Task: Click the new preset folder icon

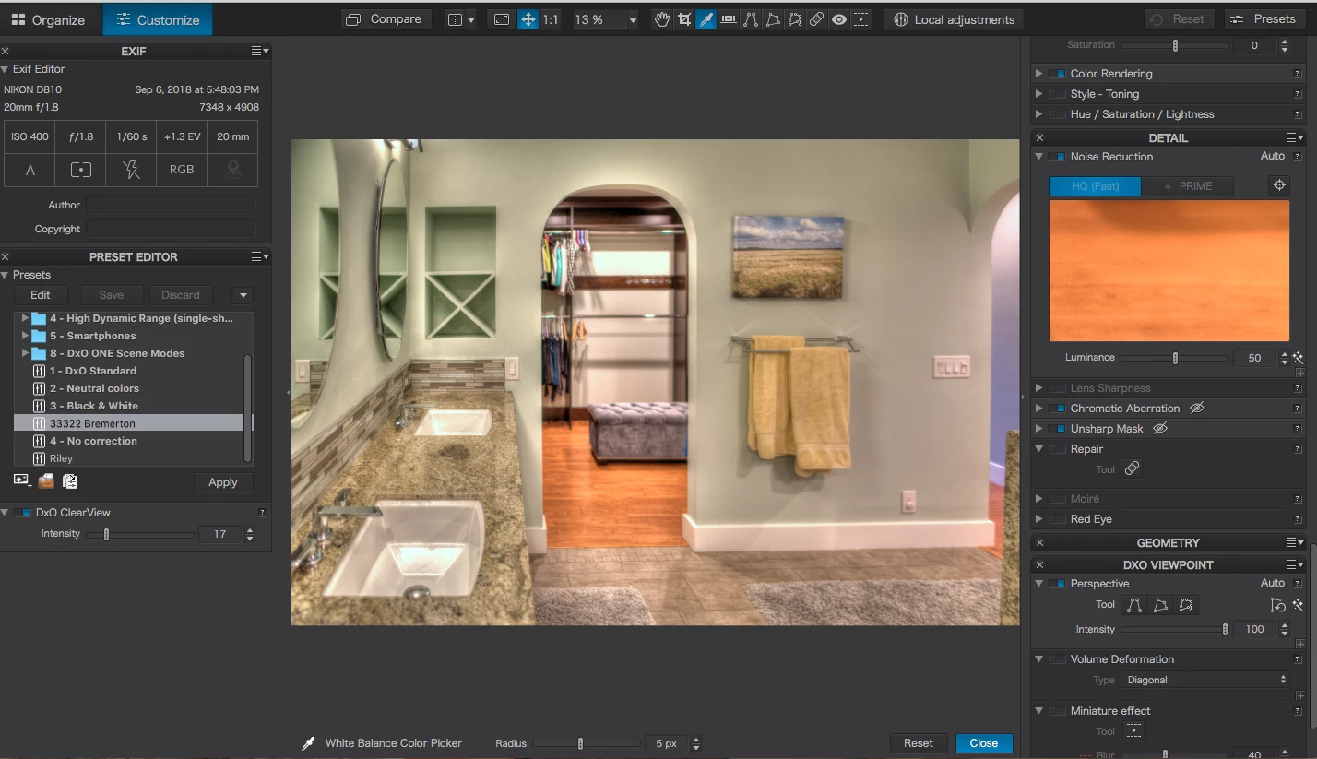Action: [46, 480]
